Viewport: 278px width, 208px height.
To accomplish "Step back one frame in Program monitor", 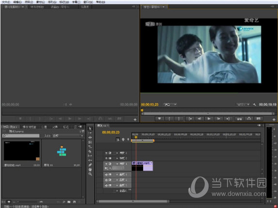I will pyautogui.click(x=199, y=119).
